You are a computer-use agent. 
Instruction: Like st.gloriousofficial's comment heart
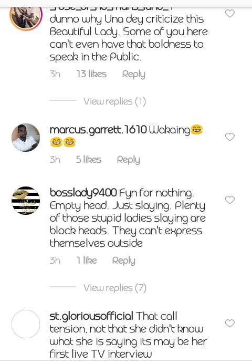[230, 323]
